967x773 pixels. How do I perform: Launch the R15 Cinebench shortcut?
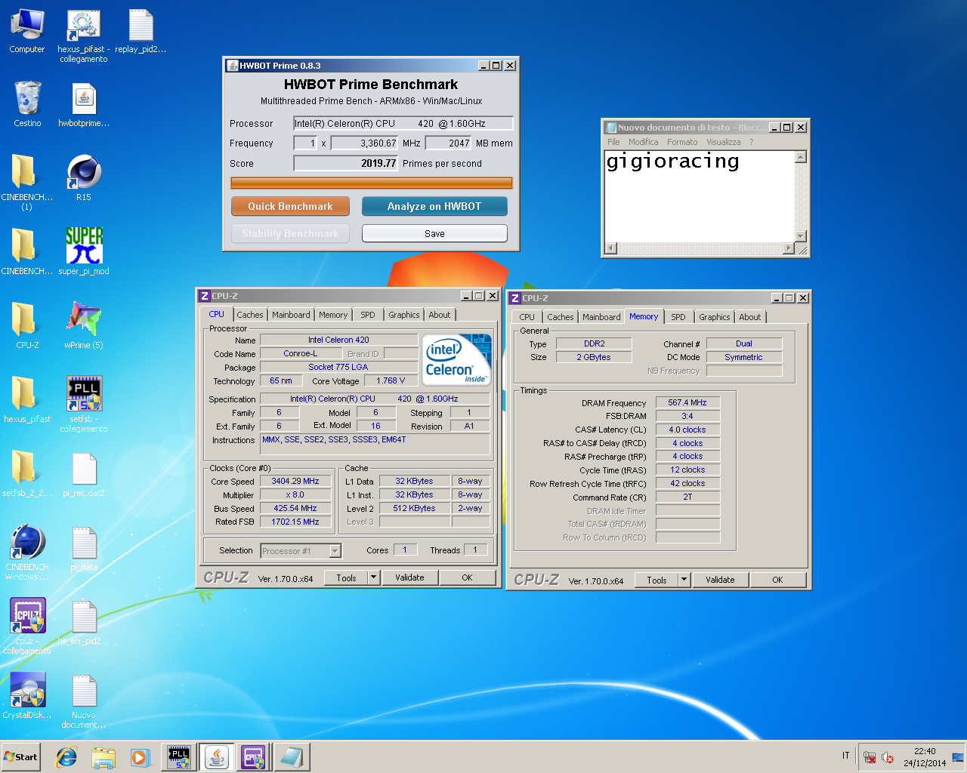coord(84,177)
